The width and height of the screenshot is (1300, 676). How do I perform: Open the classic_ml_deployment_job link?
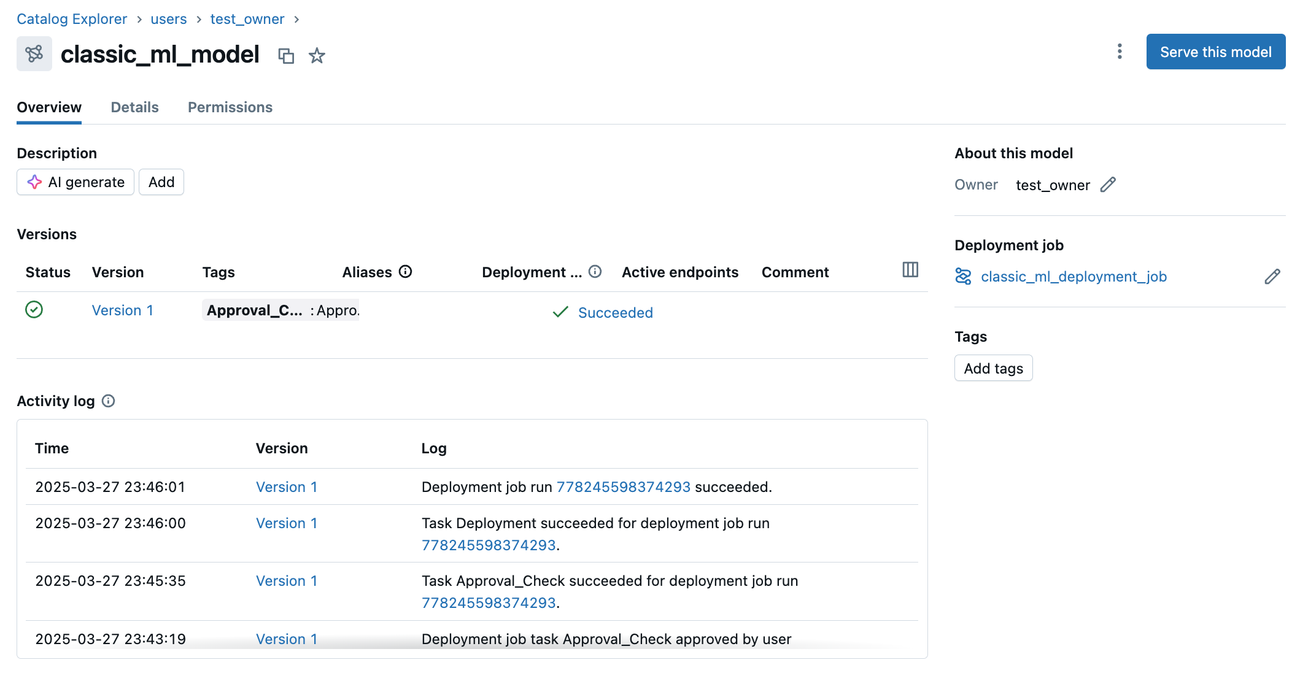pyautogui.click(x=1074, y=276)
